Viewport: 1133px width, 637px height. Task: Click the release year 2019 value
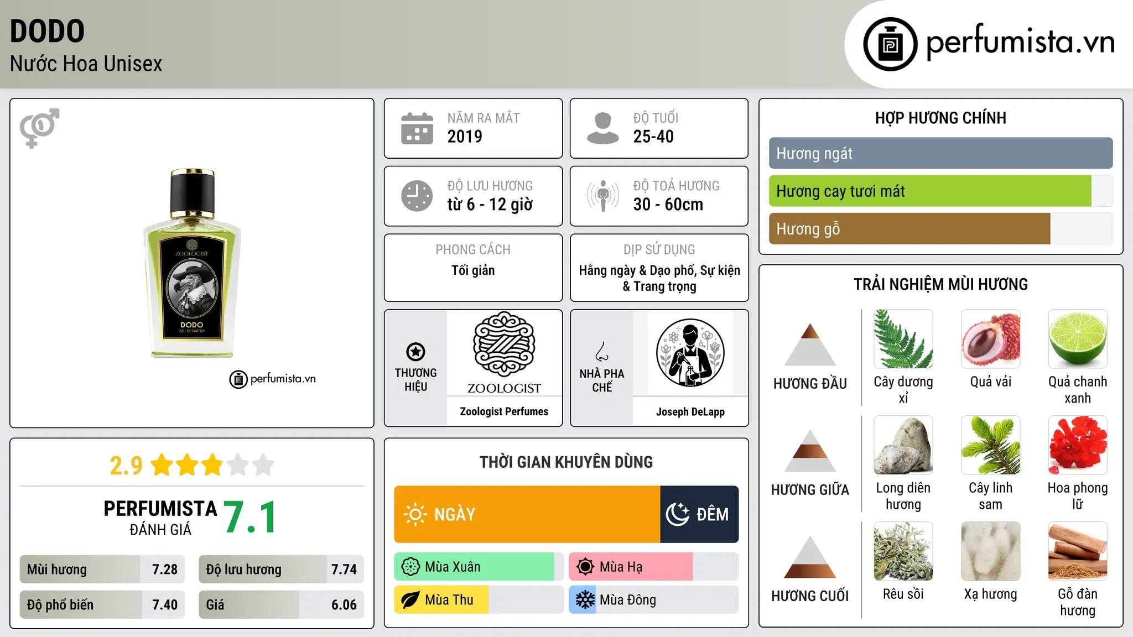pyautogui.click(x=465, y=136)
